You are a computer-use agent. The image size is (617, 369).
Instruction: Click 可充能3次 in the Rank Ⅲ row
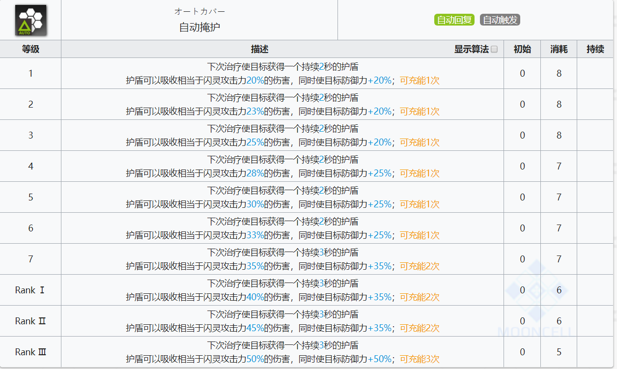coord(420,359)
